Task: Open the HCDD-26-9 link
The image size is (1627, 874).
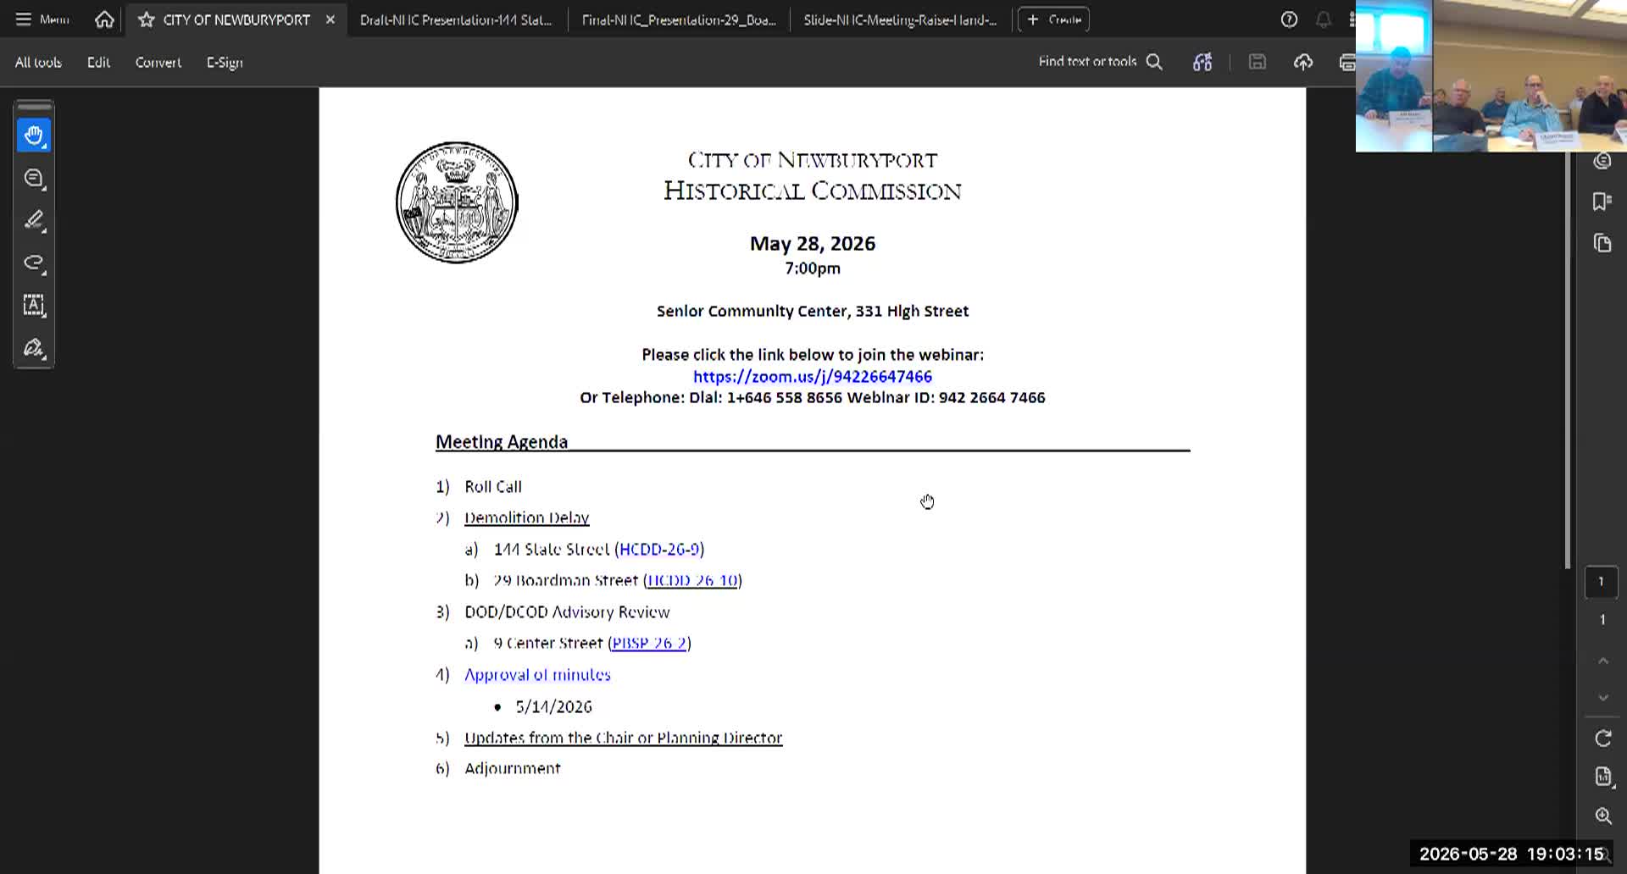Action: (659, 549)
